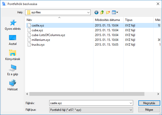Go up one folder level
Image resolution: width=162 pixels, height=115 pixels.
click(102, 12)
